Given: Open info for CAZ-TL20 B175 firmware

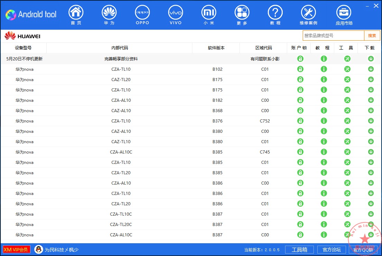Looking at the screenshot, I should click(324, 79).
